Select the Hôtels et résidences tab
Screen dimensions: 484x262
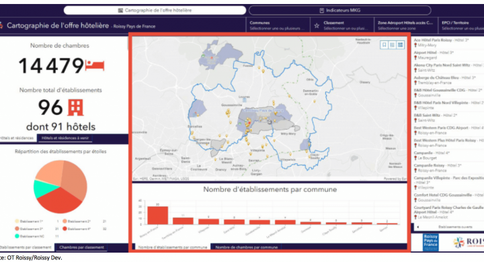[x=17, y=138]
